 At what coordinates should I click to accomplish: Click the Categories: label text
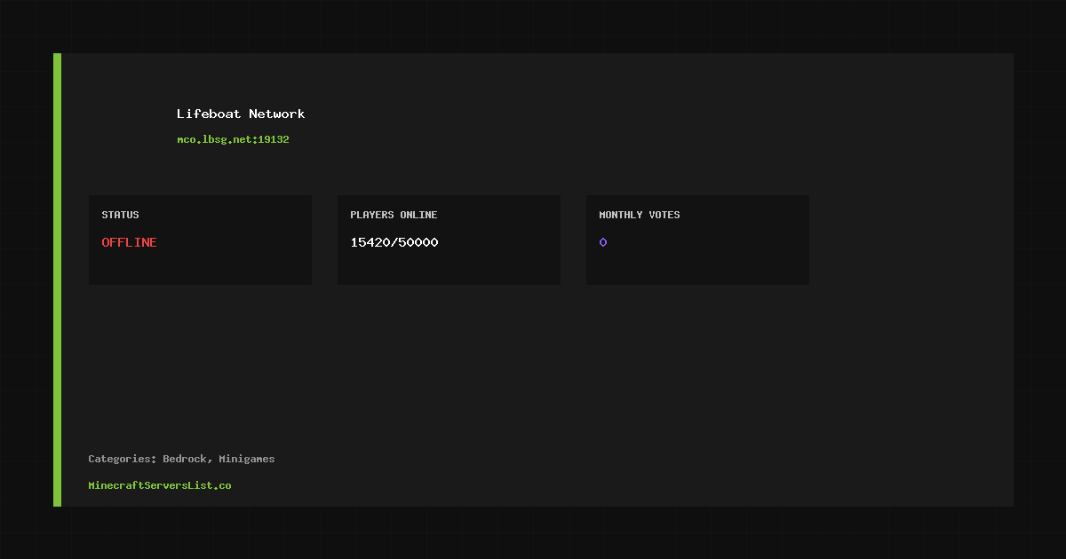[123, 459]
